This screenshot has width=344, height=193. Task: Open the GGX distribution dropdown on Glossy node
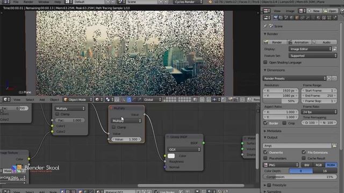click(x=184, y=150)
